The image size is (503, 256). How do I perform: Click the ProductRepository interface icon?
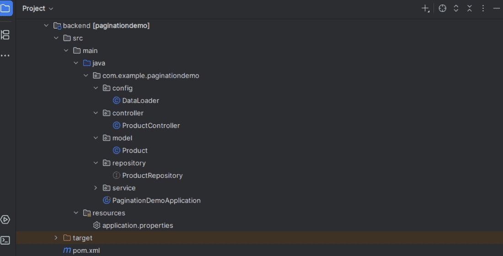coord(117,176)
